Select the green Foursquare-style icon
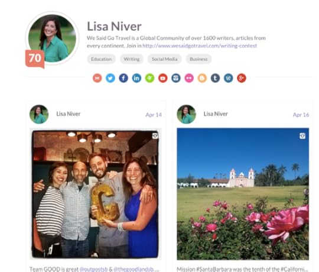Screen dimensions: 319x272 click(149, 78)
